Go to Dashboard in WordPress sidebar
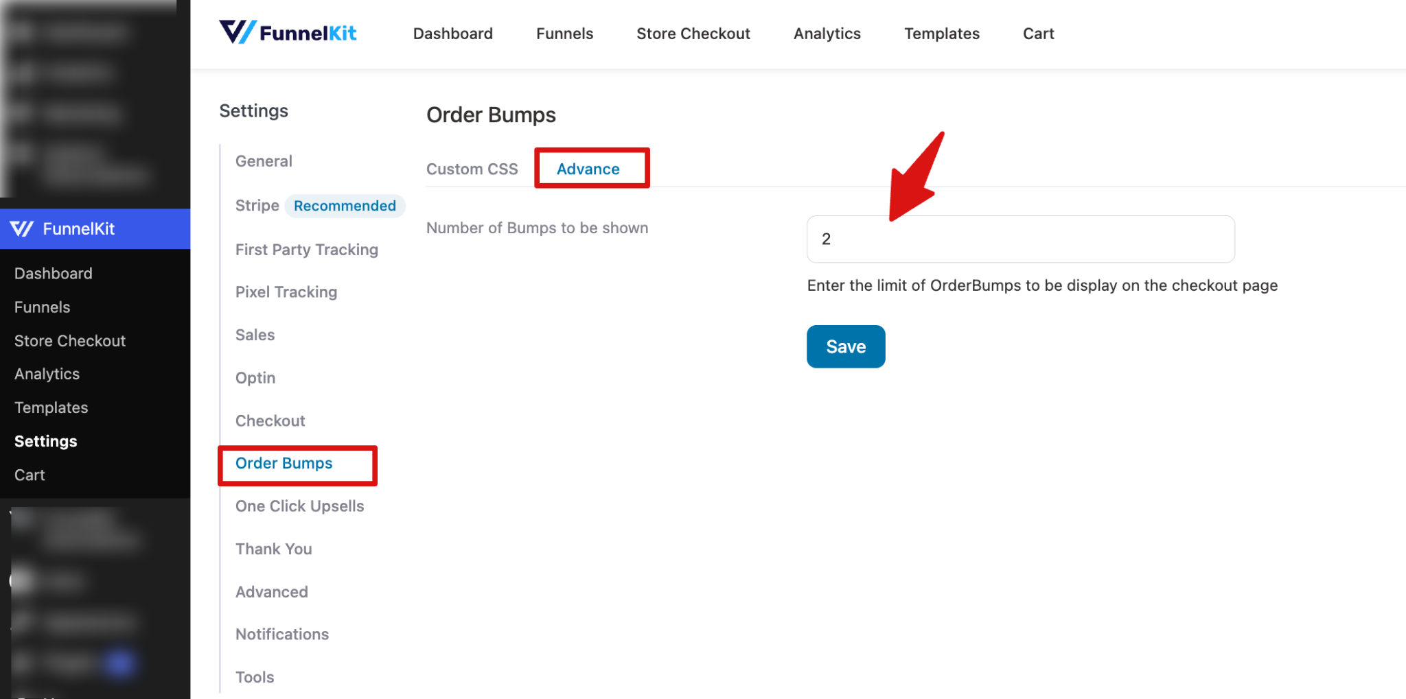 coord(54,273)
